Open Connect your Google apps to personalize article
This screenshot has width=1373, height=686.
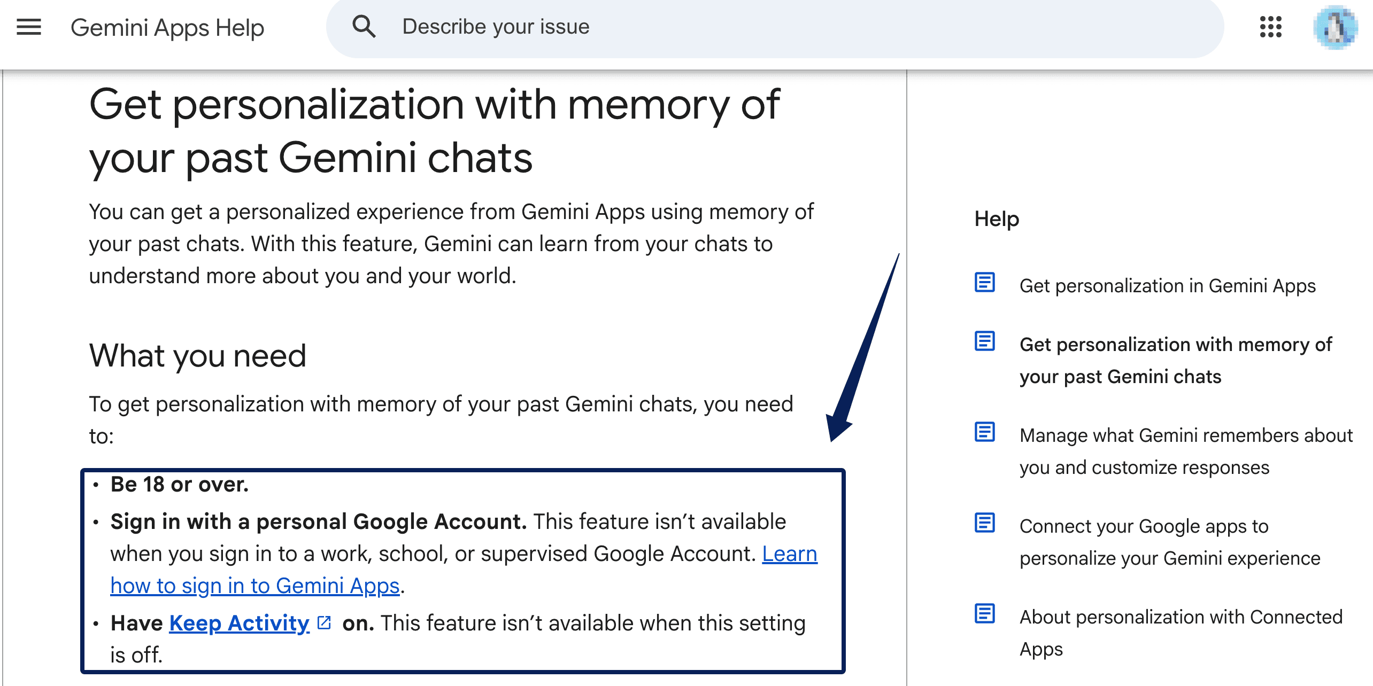(1170, 542)
